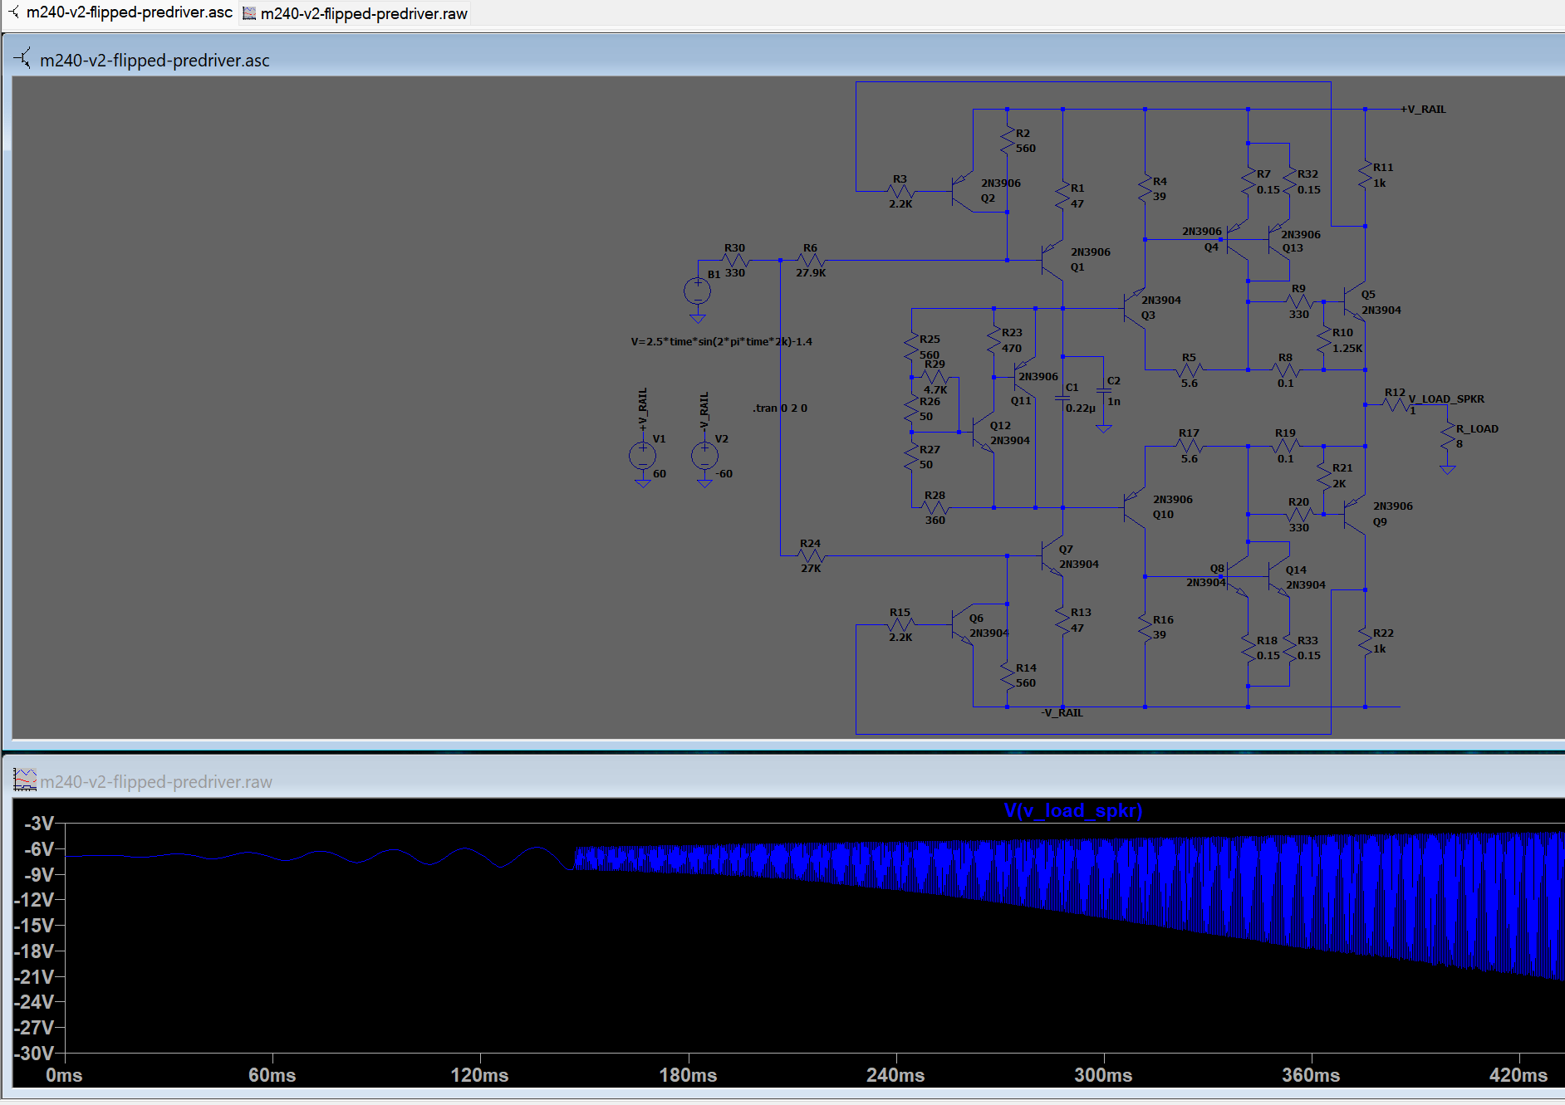Click the -30V label on vertical axis
The height and width of the screenshot is (1105, 1565).
[34, 1053]
